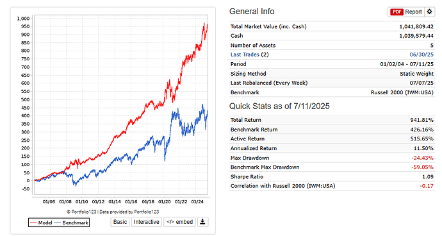This screenshot has width=442, height=236.
Task: Click the Portfolio123 copyright text under chart
Action: [113, 212]
